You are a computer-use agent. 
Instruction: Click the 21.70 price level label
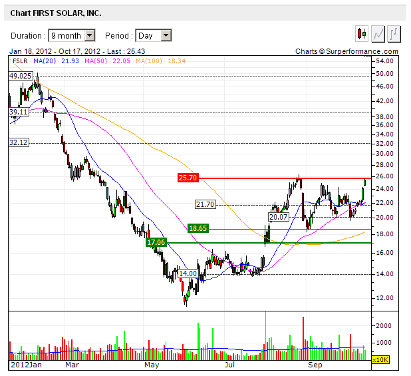coord(205,204)
